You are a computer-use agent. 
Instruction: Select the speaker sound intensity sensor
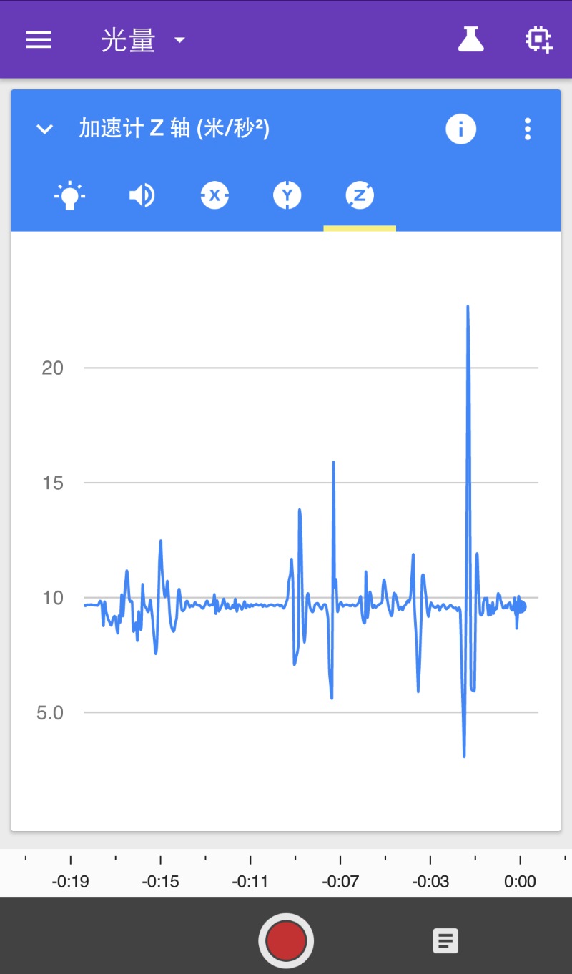coord(142,195)
